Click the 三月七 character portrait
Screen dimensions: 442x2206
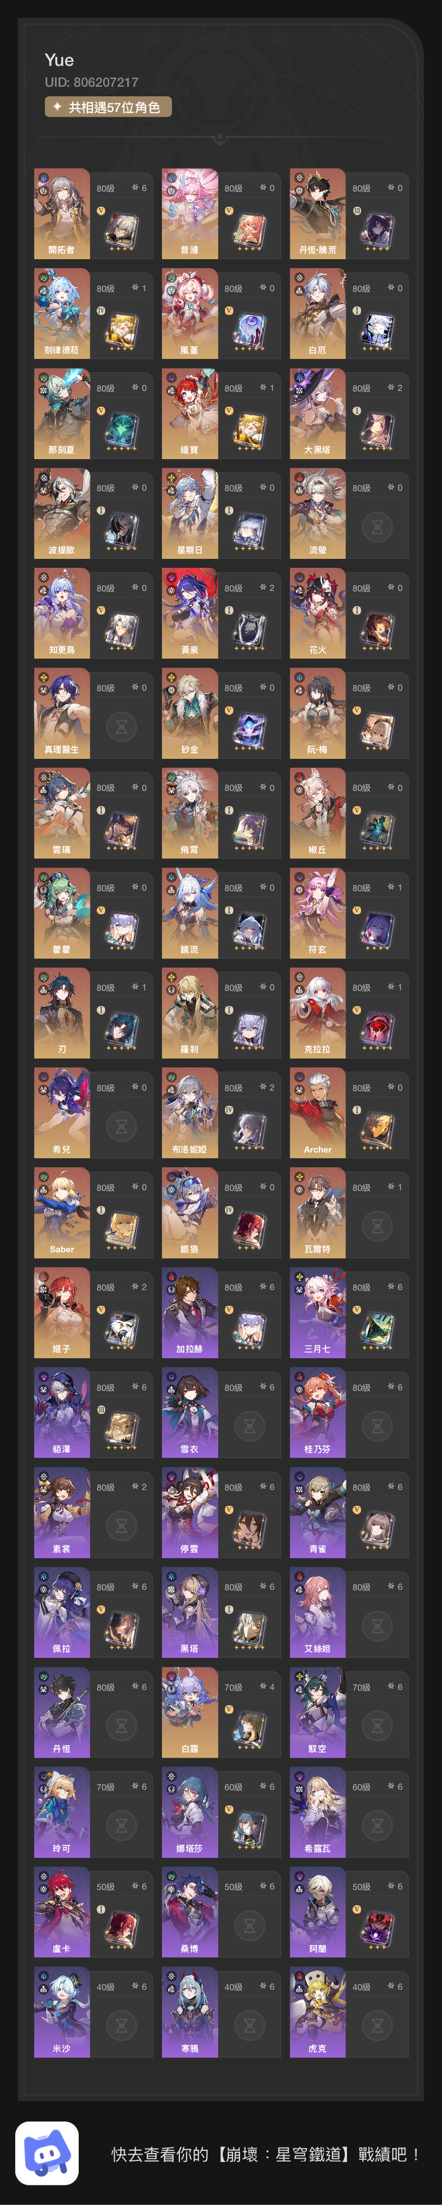tap(317, 1312)
